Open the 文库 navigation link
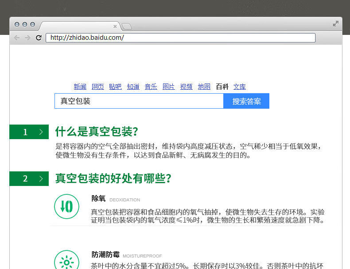Viewport: 350px width, 269px height. [x=240, y=87]
